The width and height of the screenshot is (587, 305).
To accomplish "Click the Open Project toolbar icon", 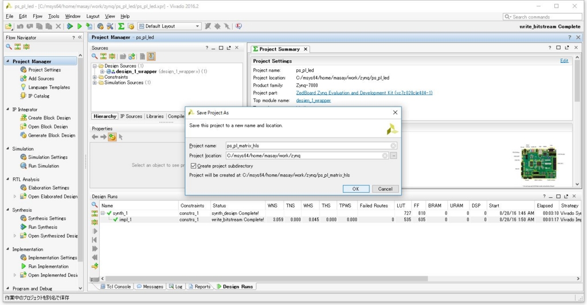I will click(x=8, y=26).
